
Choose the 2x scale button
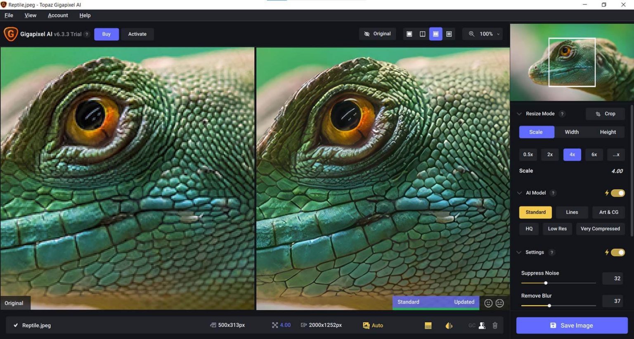(x=550, y=154)
